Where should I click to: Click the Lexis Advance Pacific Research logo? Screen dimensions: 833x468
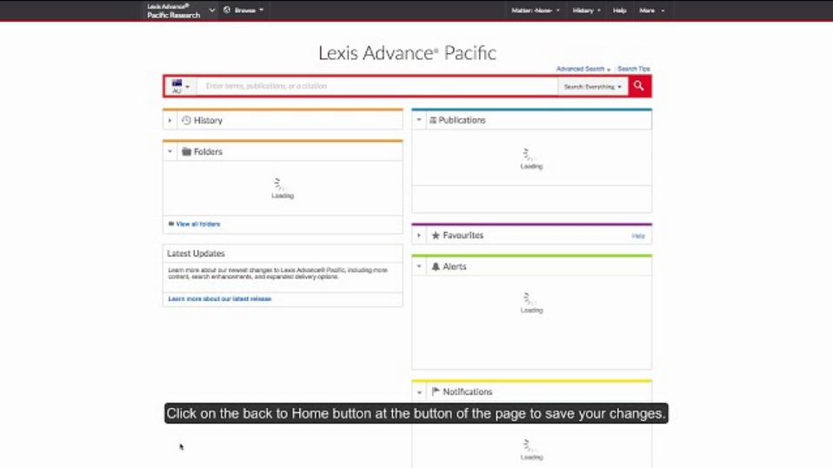(174, 10)
